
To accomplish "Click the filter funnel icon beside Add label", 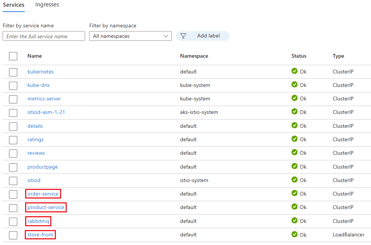I will (x=183, y=36).
